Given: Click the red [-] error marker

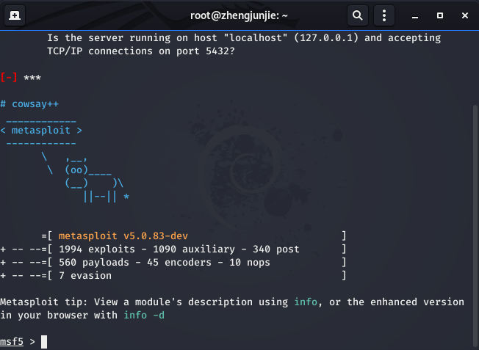Looking at the screenshot, I should click(x=9, y=77).
